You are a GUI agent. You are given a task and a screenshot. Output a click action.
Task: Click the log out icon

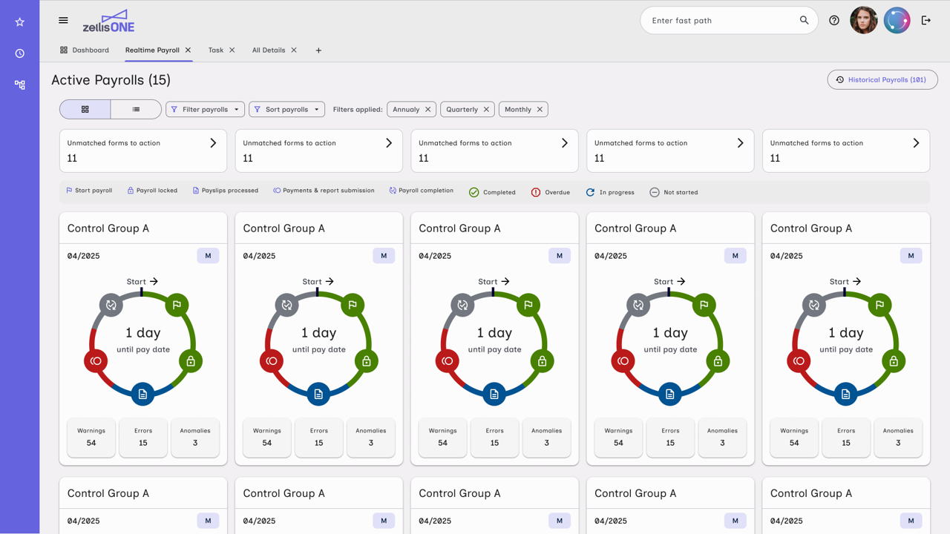pyautogui.click(x=926, y=21)
